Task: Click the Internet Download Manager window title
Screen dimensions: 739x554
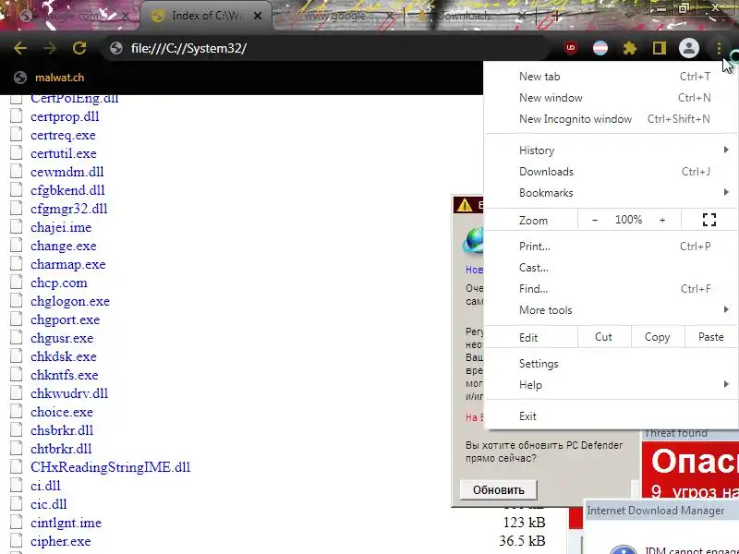Action: point(656,511)
